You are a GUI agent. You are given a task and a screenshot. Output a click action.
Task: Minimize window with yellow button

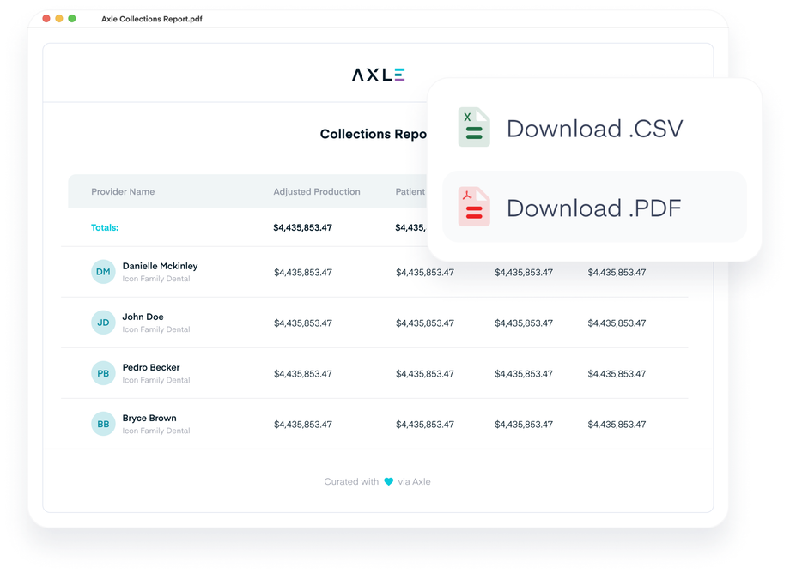[59, 18]
